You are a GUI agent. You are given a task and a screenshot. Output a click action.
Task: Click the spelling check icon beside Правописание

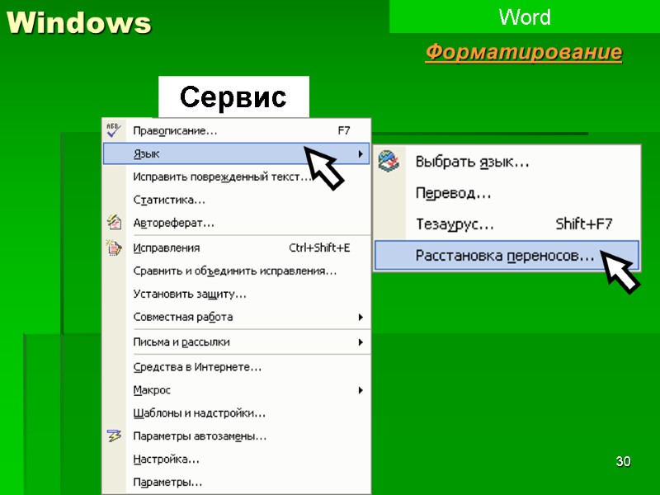click(x=114, y=130)
